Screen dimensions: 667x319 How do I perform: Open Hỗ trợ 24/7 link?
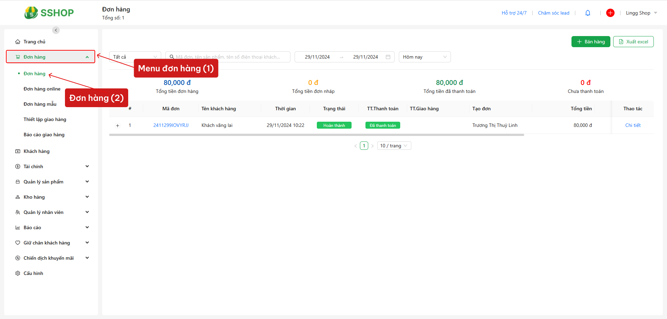pos(514,13)
